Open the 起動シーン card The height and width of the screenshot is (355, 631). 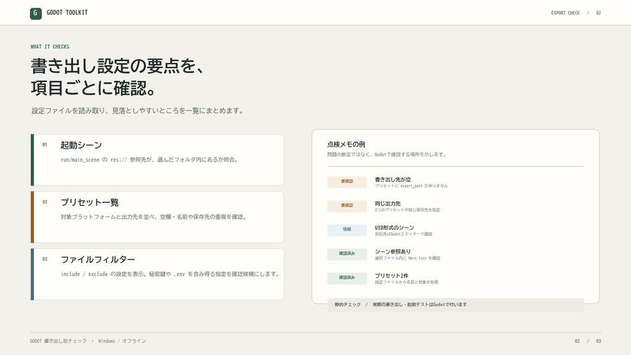click(x=157, y=160)
